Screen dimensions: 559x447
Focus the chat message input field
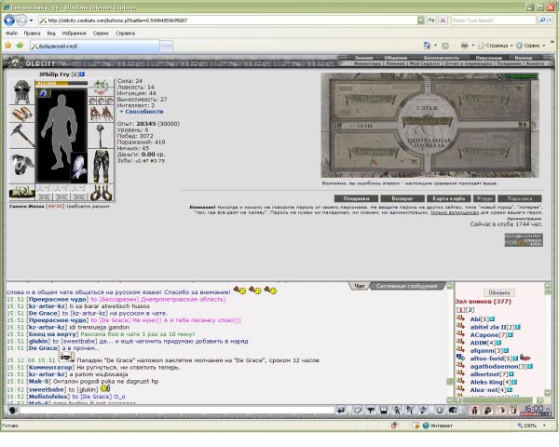coord(177,411)
